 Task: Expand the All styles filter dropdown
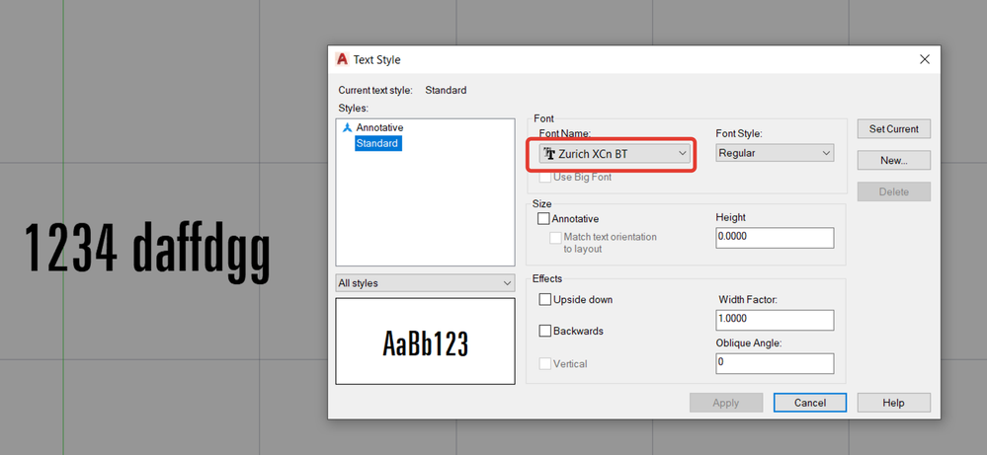pyautogui.click(x=425, y=283)
